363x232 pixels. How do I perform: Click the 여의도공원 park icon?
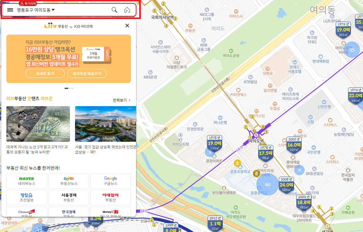coord(231,51)
